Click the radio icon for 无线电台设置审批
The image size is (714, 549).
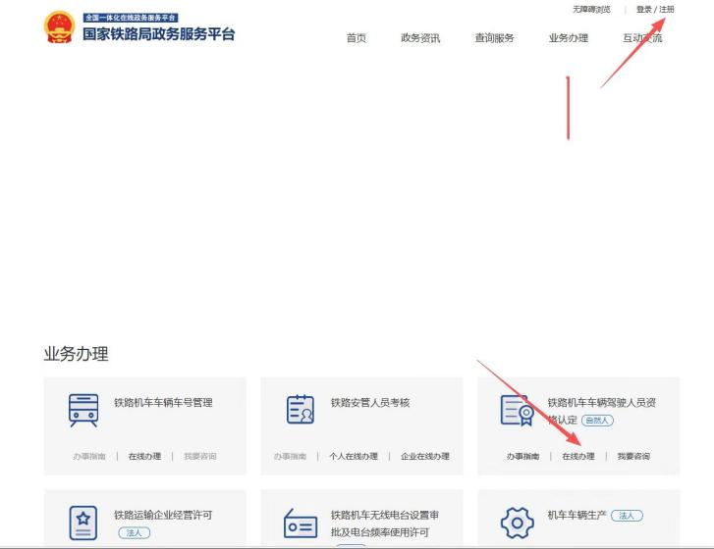[300, 524]
